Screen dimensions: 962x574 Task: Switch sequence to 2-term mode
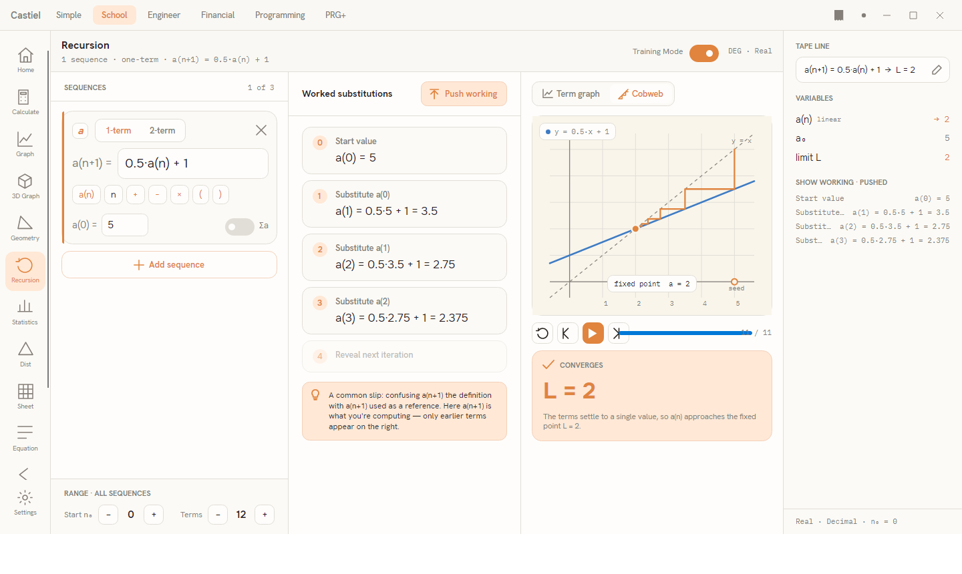[162, 131]
